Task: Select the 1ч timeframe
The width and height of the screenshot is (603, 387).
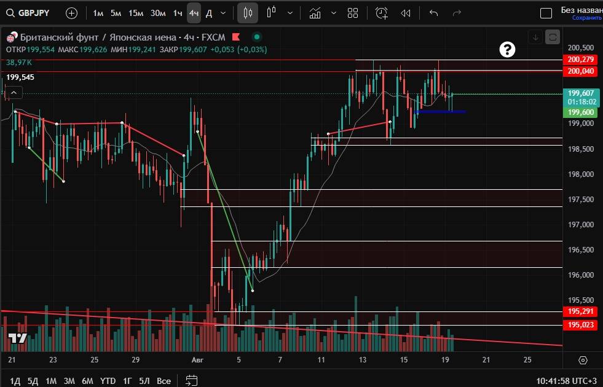Action: [x=177, y=13]
